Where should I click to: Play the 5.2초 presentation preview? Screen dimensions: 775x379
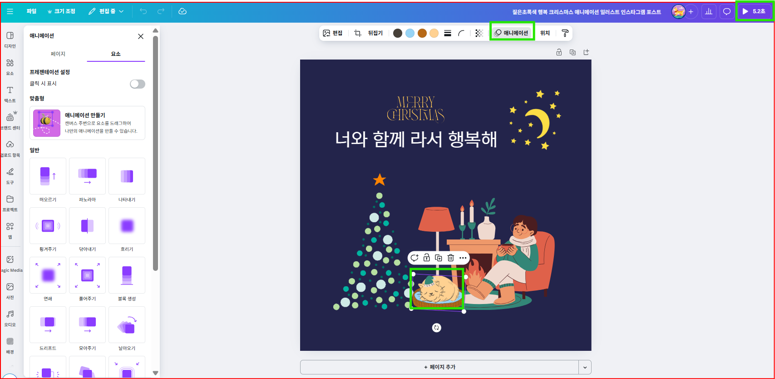(754, 11)
